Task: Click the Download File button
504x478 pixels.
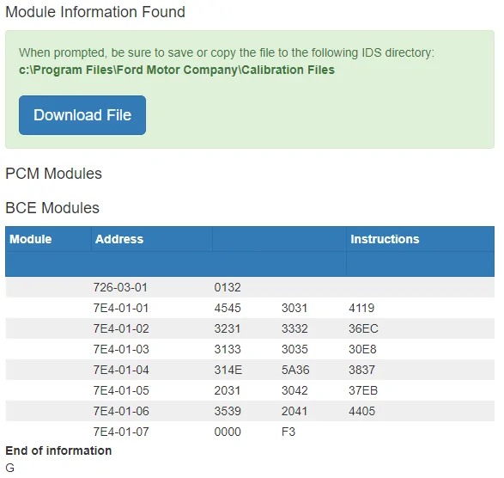Action: tap(82, 115)
